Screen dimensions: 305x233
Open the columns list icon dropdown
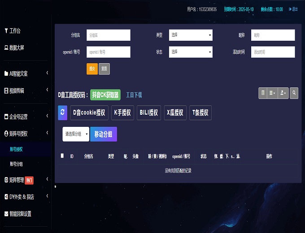click(272, 93)
